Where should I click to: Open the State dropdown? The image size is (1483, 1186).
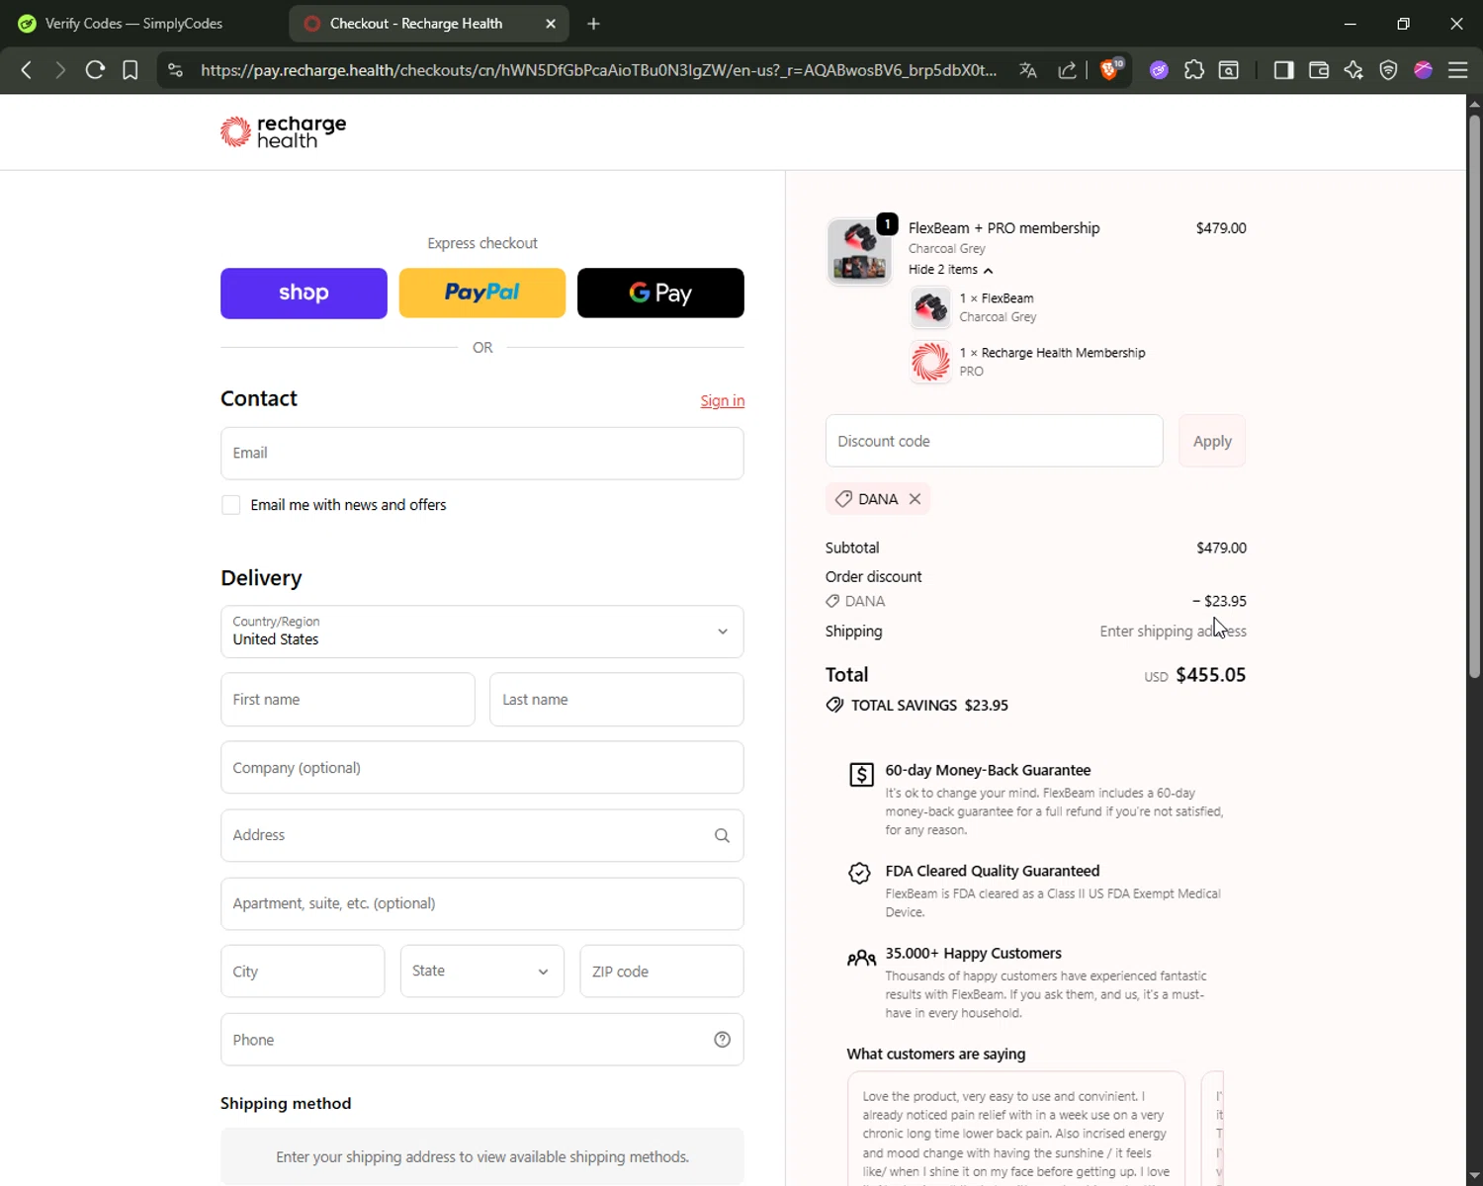click(481, 972)
